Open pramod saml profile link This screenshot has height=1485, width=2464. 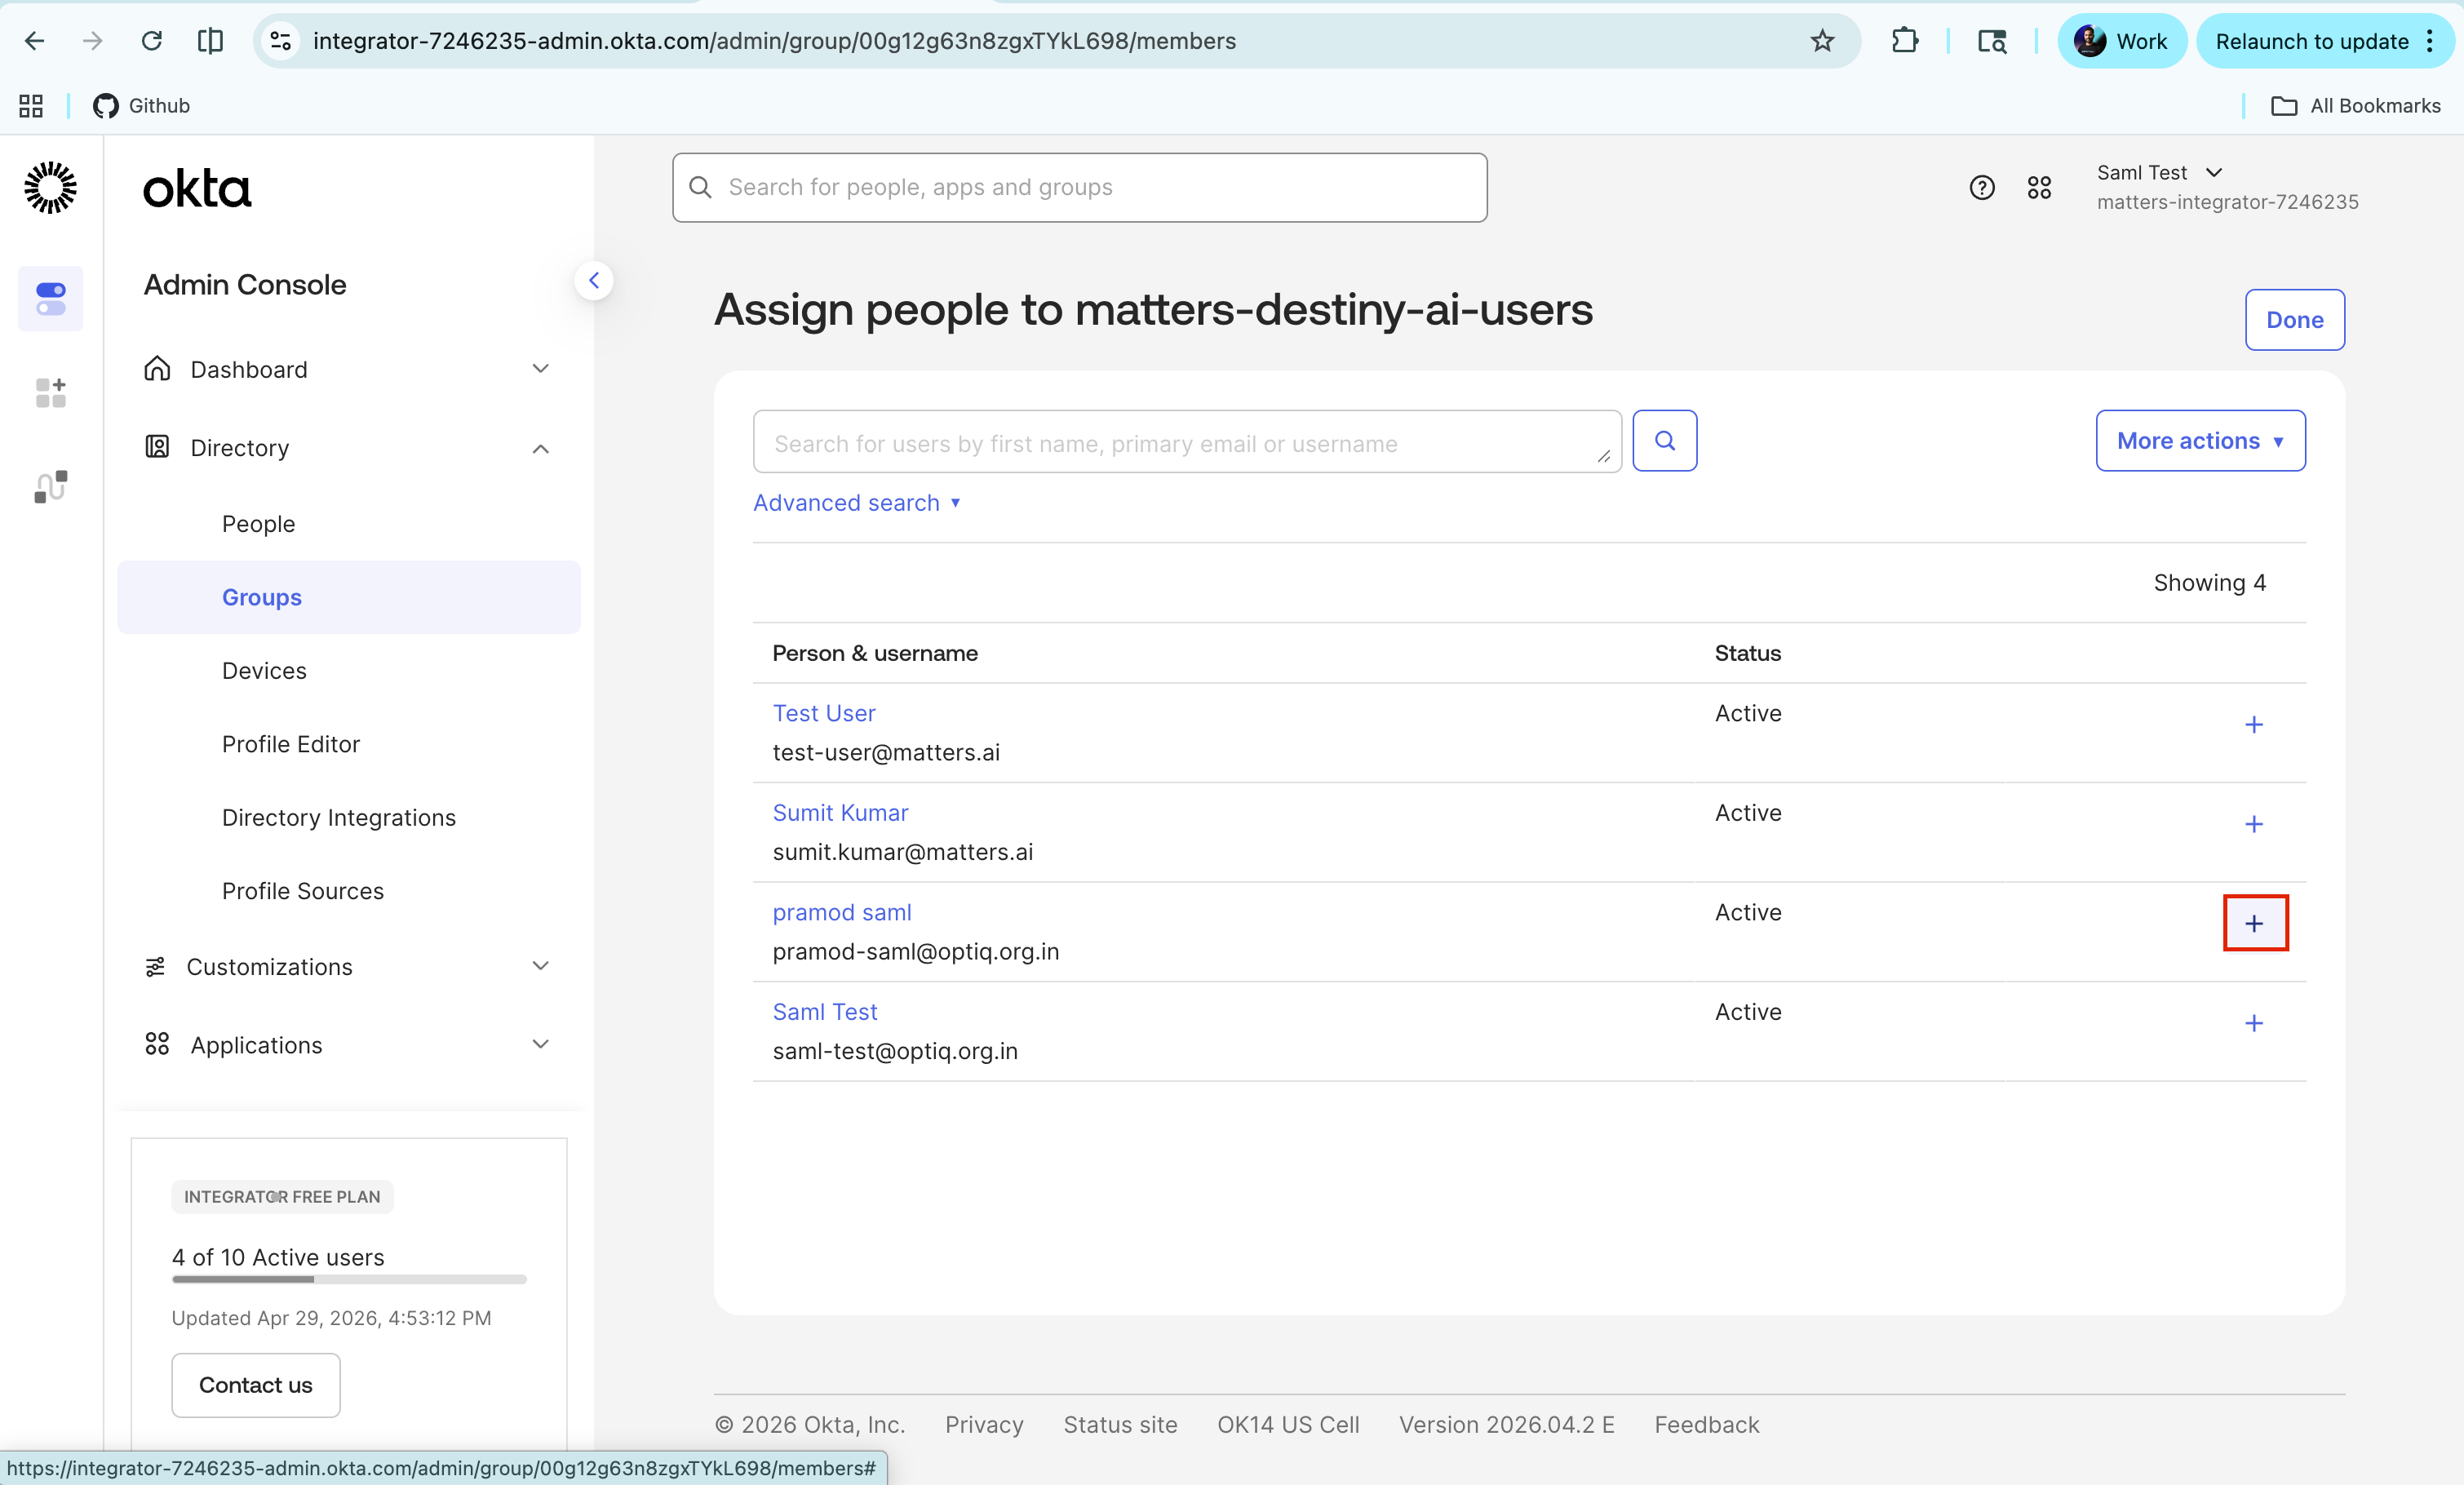point(842,912)
